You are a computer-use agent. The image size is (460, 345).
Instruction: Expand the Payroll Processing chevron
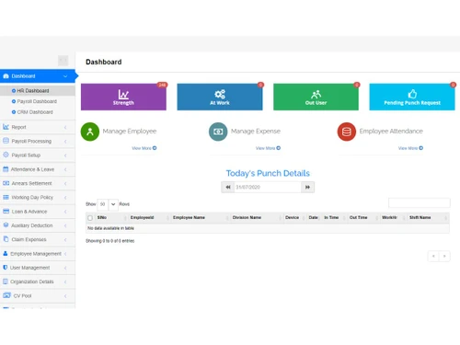click(x=65, y=141)
